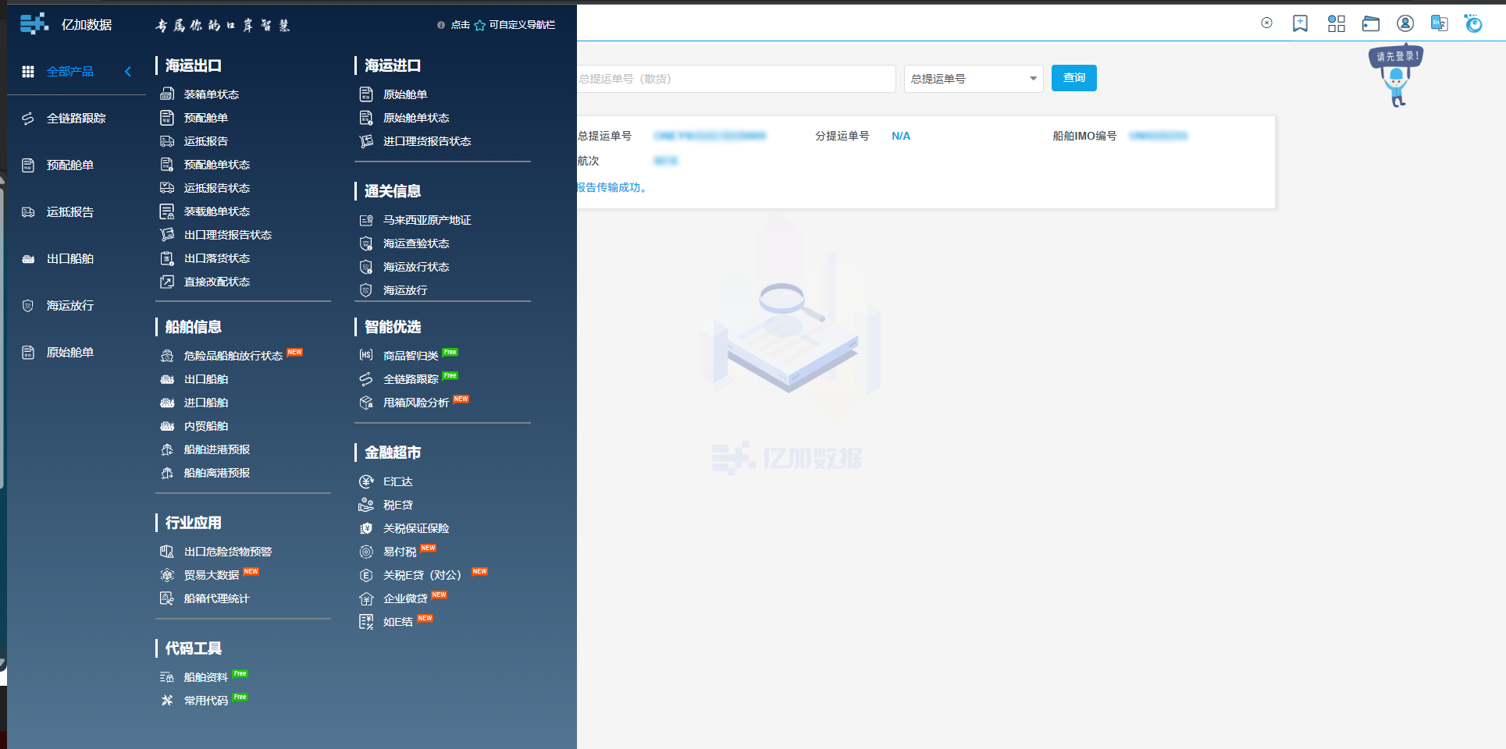
Task: Click the 企业微贷 icon
Action: tap(366, 598)
